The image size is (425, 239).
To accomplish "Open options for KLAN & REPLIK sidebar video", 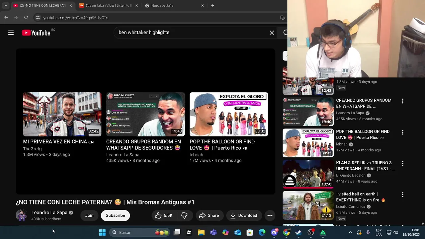I will coord(403,163).
